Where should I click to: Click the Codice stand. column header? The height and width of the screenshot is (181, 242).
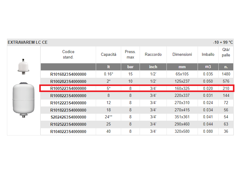(68, 55)
